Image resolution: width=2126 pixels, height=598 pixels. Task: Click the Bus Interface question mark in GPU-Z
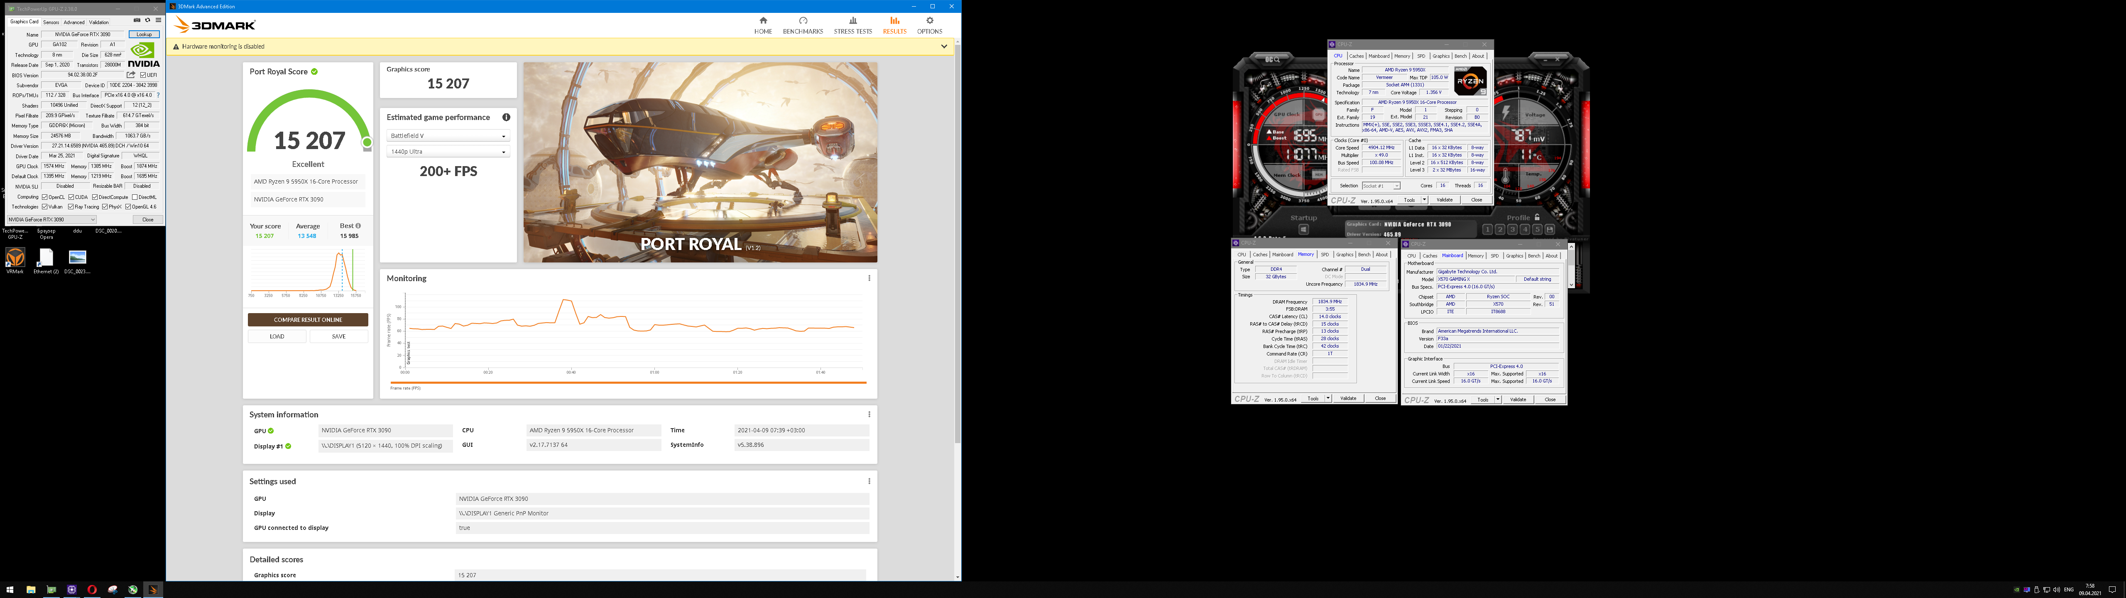pos(159,95)
